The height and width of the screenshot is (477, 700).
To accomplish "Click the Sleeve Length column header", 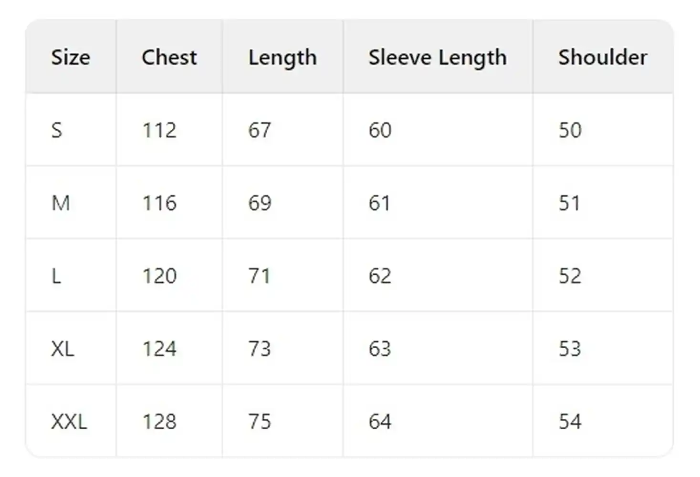I will [437, 58].
